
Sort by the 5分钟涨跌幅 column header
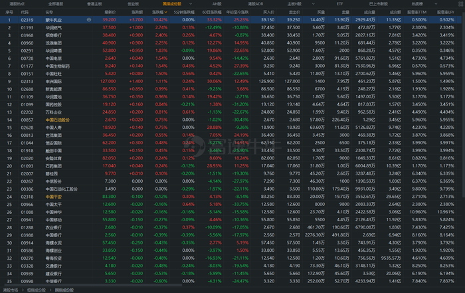coord(184,12)
